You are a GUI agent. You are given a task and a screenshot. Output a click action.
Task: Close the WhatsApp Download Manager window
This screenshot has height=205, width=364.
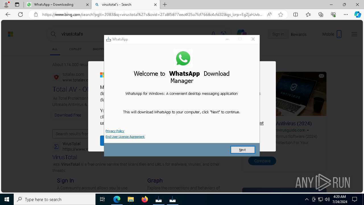pos(253,39)
